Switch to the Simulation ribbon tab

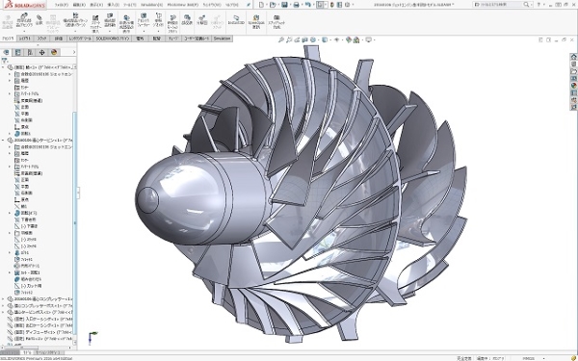pyautogui.click(x=222, y=39)
